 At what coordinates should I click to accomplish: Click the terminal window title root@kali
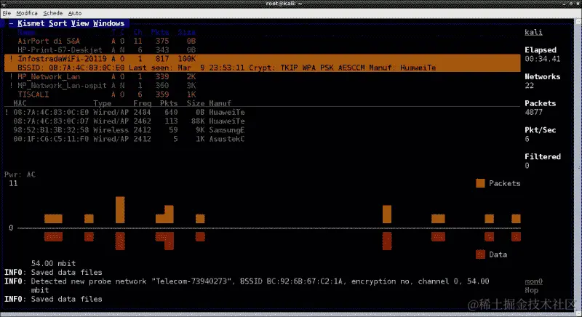tap(284, 4)
